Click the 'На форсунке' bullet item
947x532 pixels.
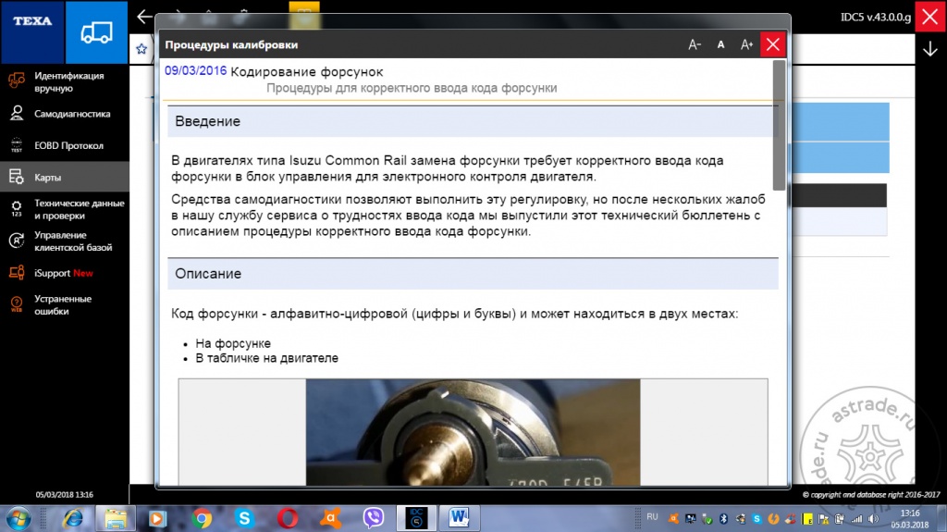click(x=233, y=343)
